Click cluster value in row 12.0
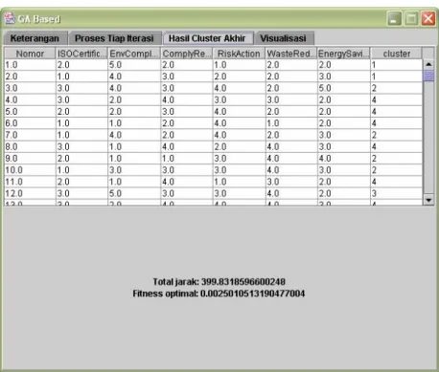 [x=396, y=193]
